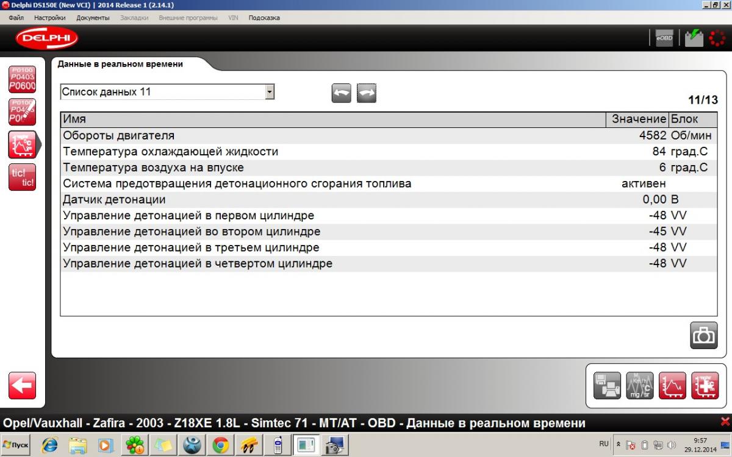Select the Обороты двигателя row
Viewport: 732px width, 457px height.
(x=389, y=136)
